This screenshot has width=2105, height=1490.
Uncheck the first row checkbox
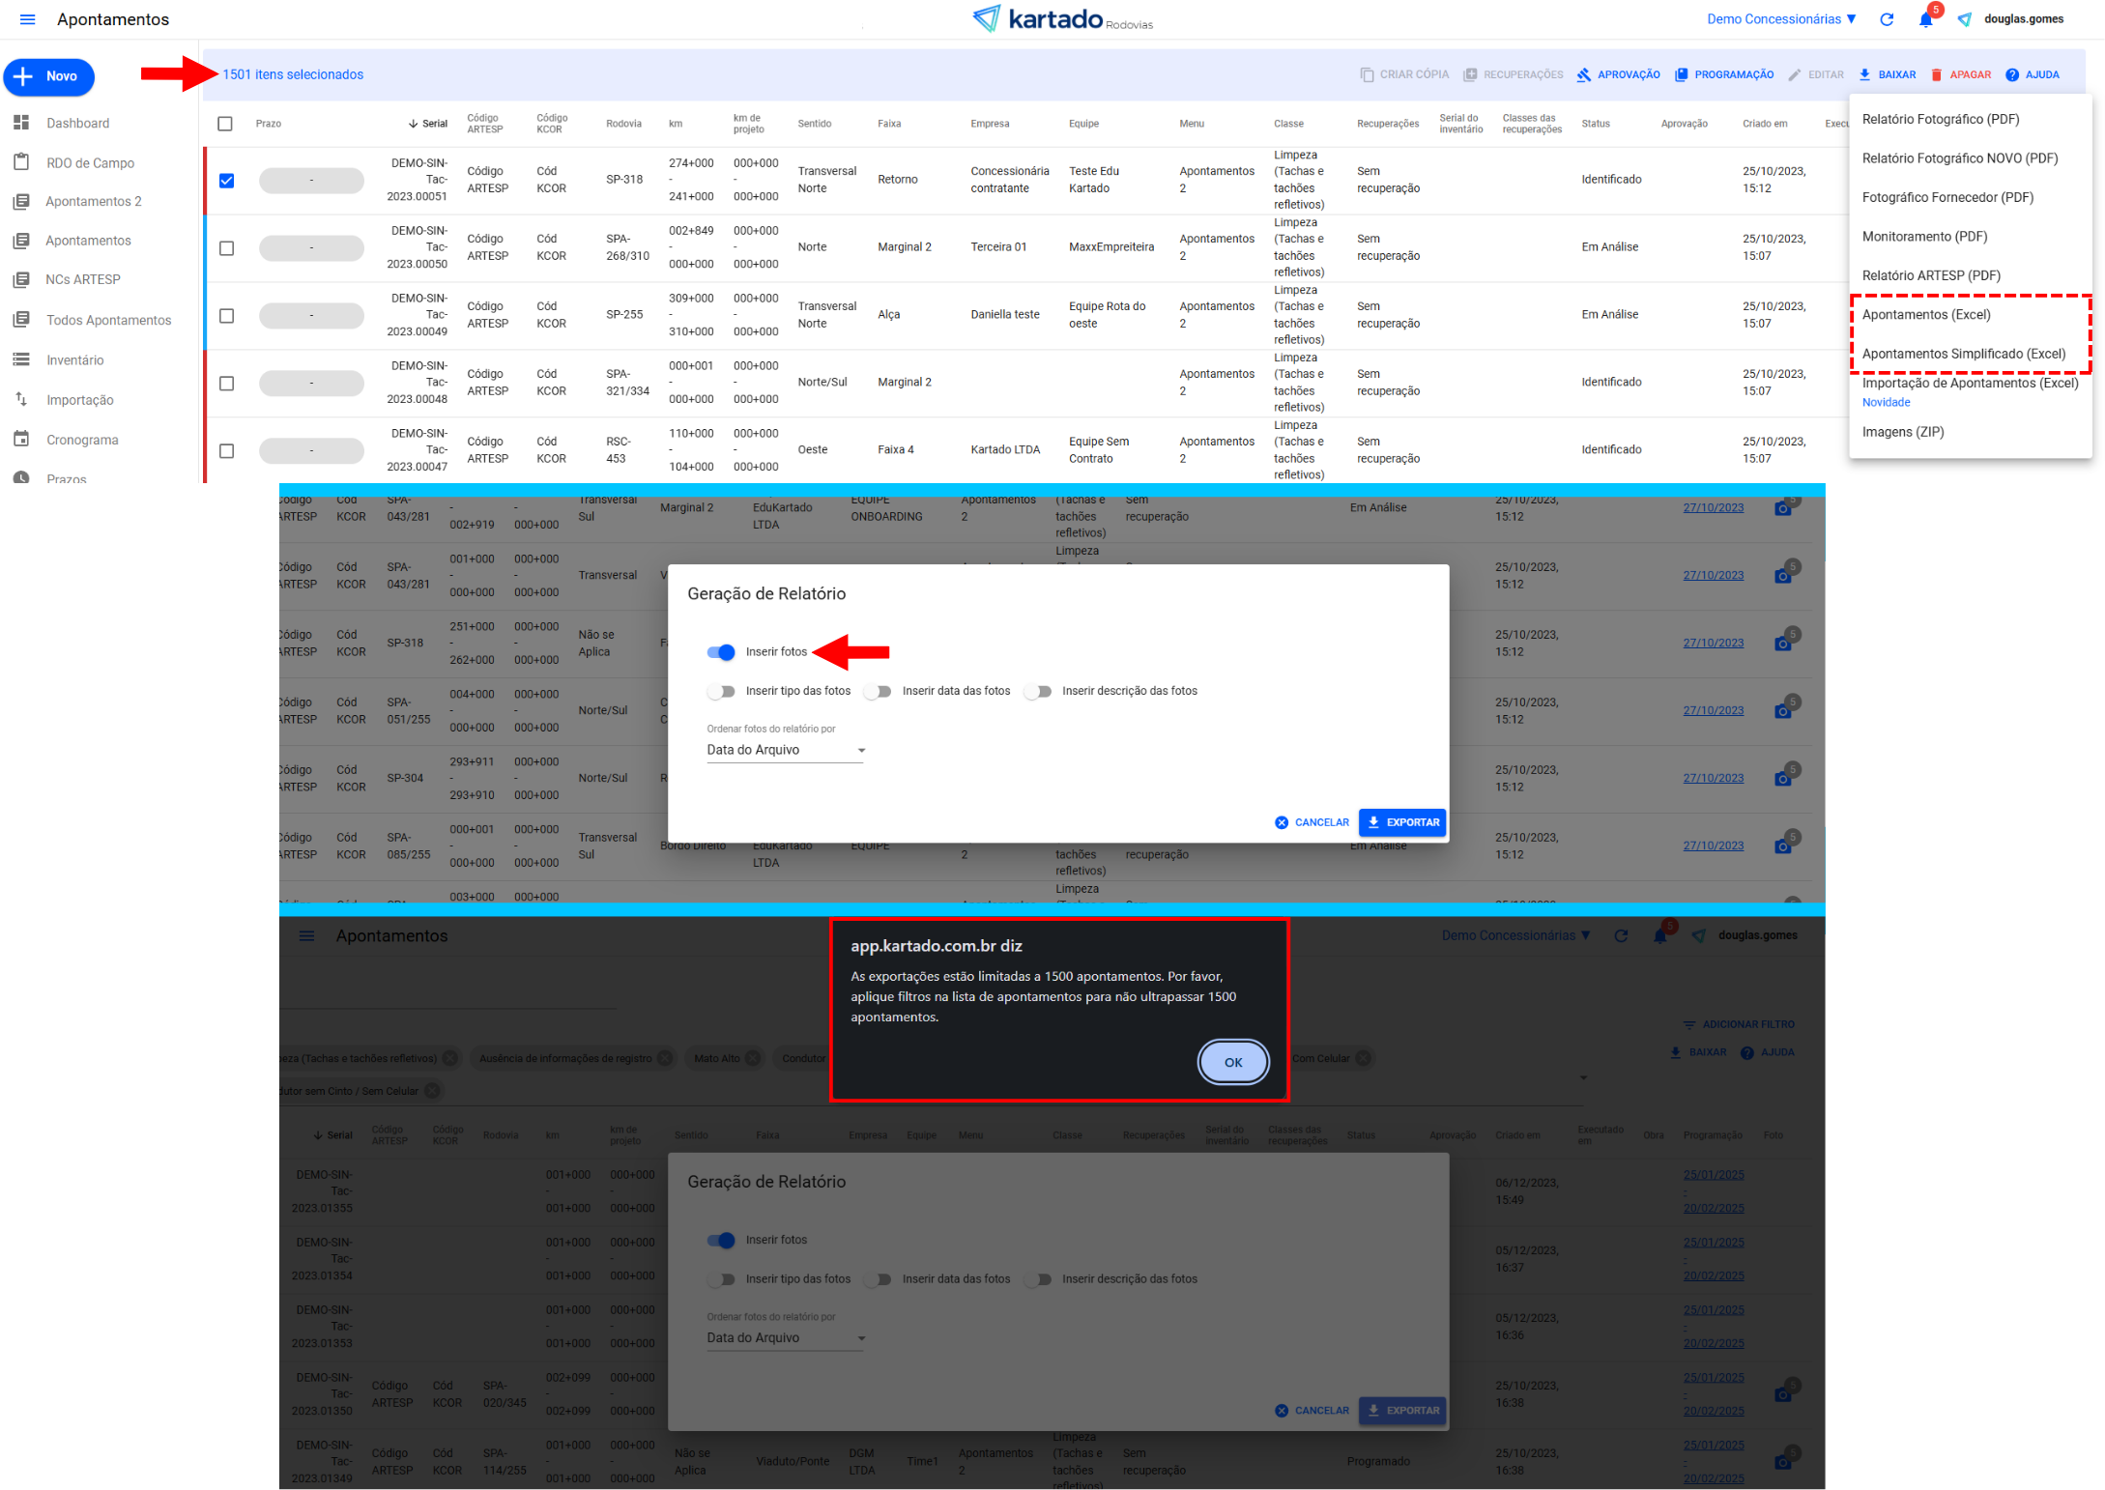tap(226, 181)
